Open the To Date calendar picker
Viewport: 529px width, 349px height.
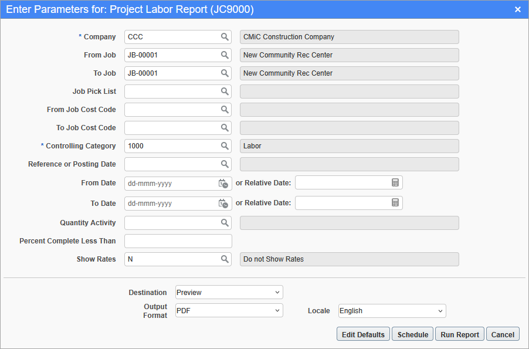pyautogui.click(x=223, y=204)
